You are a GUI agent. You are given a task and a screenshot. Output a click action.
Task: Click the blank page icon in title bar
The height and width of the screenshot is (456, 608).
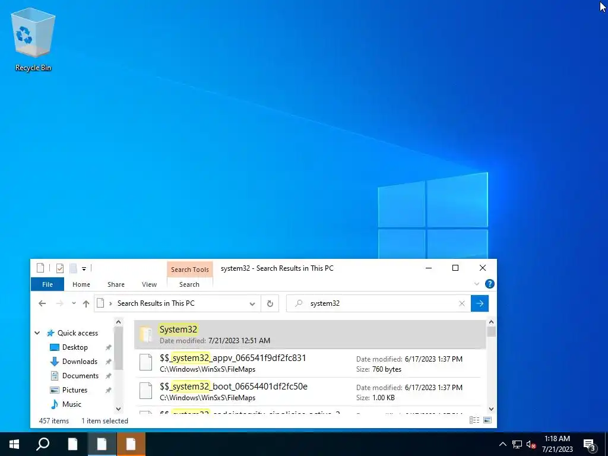[x=40, y=268]
